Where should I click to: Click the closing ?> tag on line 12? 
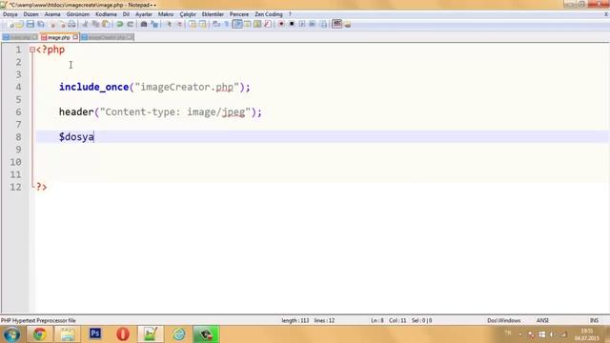(42, 187)
